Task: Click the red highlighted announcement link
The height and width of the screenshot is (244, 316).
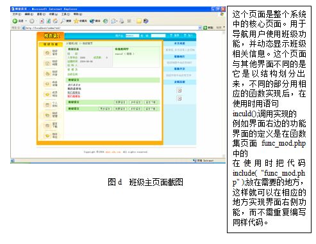Action: (x=74, y=96)
